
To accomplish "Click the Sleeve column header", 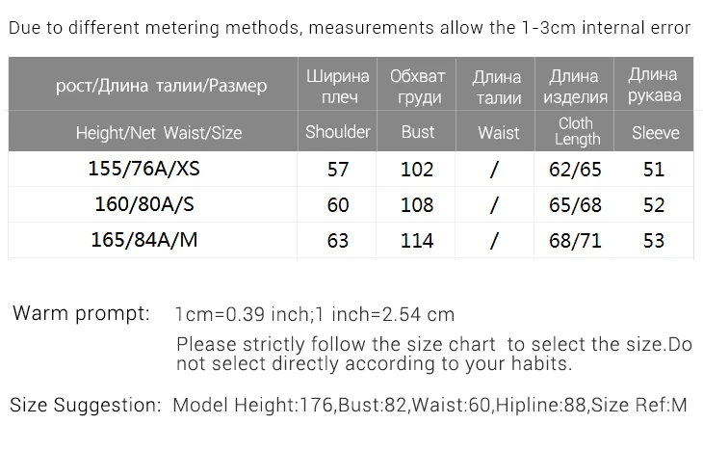I will click(x=656, y=133).
